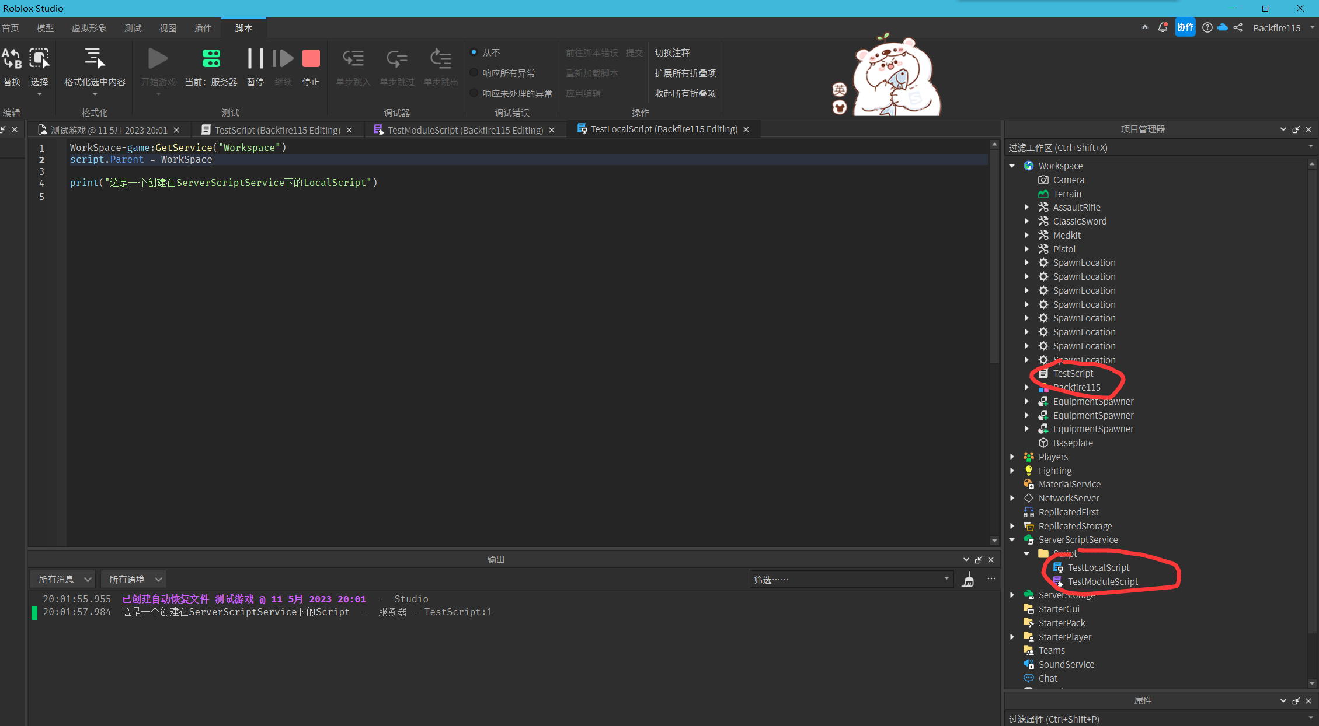Select break on all exceptions (响应所有异常)

click(x=474, y=73)
